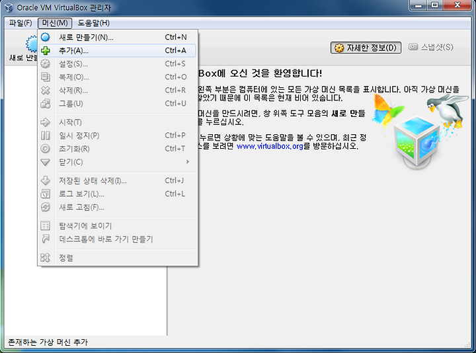Image resolution: width=476 pixels, height=353 pixels.
Task: Click the 새로 만들기 toolbar starburst icon
Action: coord(32,44)
